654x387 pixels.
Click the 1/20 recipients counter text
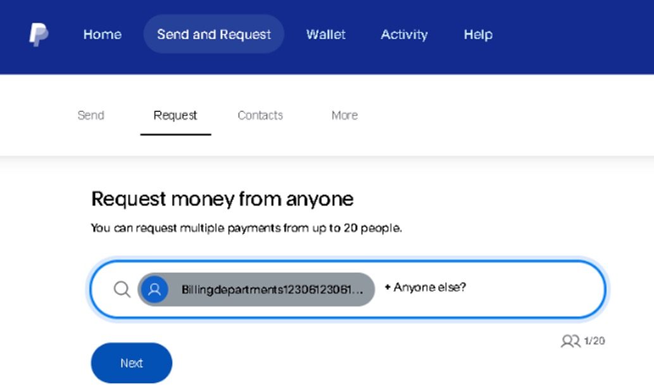pos(594,341)
